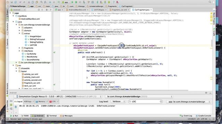The width and height of the screenshot is (222, 124).
Task: Click the Find magnifier icon
Action: [42, 2]
